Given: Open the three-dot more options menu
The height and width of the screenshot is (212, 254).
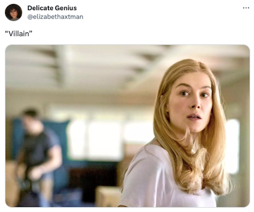Looking at the screenshot, I should pyautogui.click(x=246, y=8).
